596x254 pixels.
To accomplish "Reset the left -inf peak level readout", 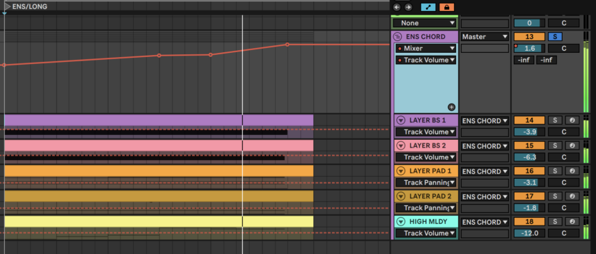I will coord(524,60).
